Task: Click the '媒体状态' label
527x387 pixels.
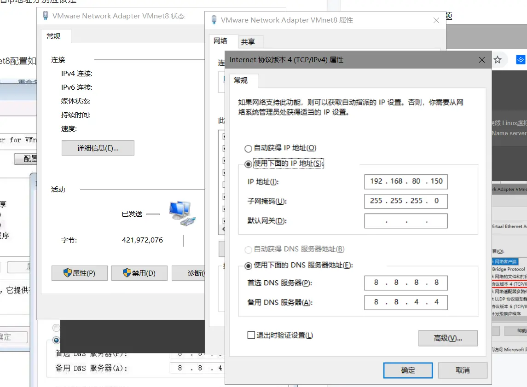Action: tap(75, 101)
